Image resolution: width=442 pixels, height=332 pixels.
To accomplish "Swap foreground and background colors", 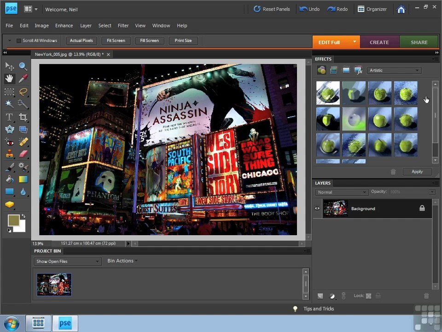I will (x=23, y=216).
